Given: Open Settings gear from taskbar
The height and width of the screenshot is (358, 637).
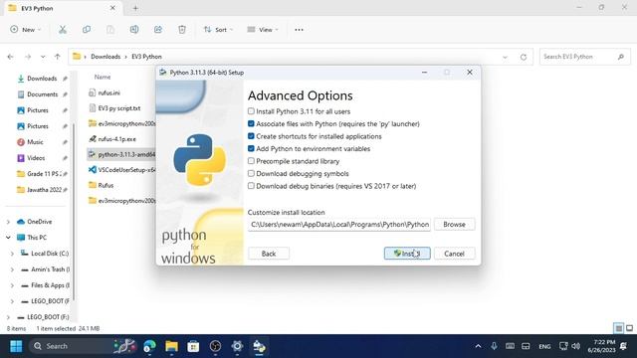Looking at the screenshot, I should click(237, 346).
